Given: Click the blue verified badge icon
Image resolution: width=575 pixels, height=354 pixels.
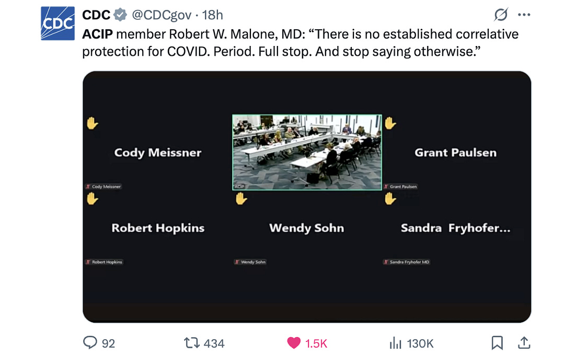Looking at the screenshot, I should point(121,15).
